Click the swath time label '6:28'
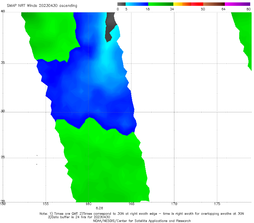The image size is (254, 223). (x=99, y=208)
